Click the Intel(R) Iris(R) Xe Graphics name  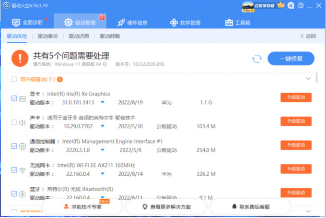78,94
